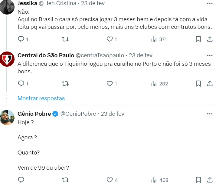
Task: Share Gênio Pobre's tweet
Action: pos(209,180)
